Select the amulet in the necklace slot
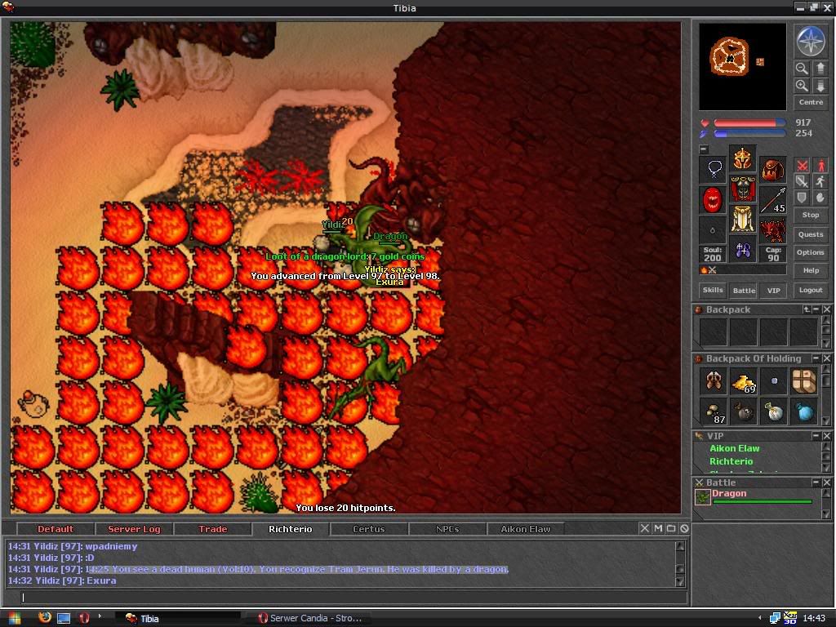 [x=713, y=170]
